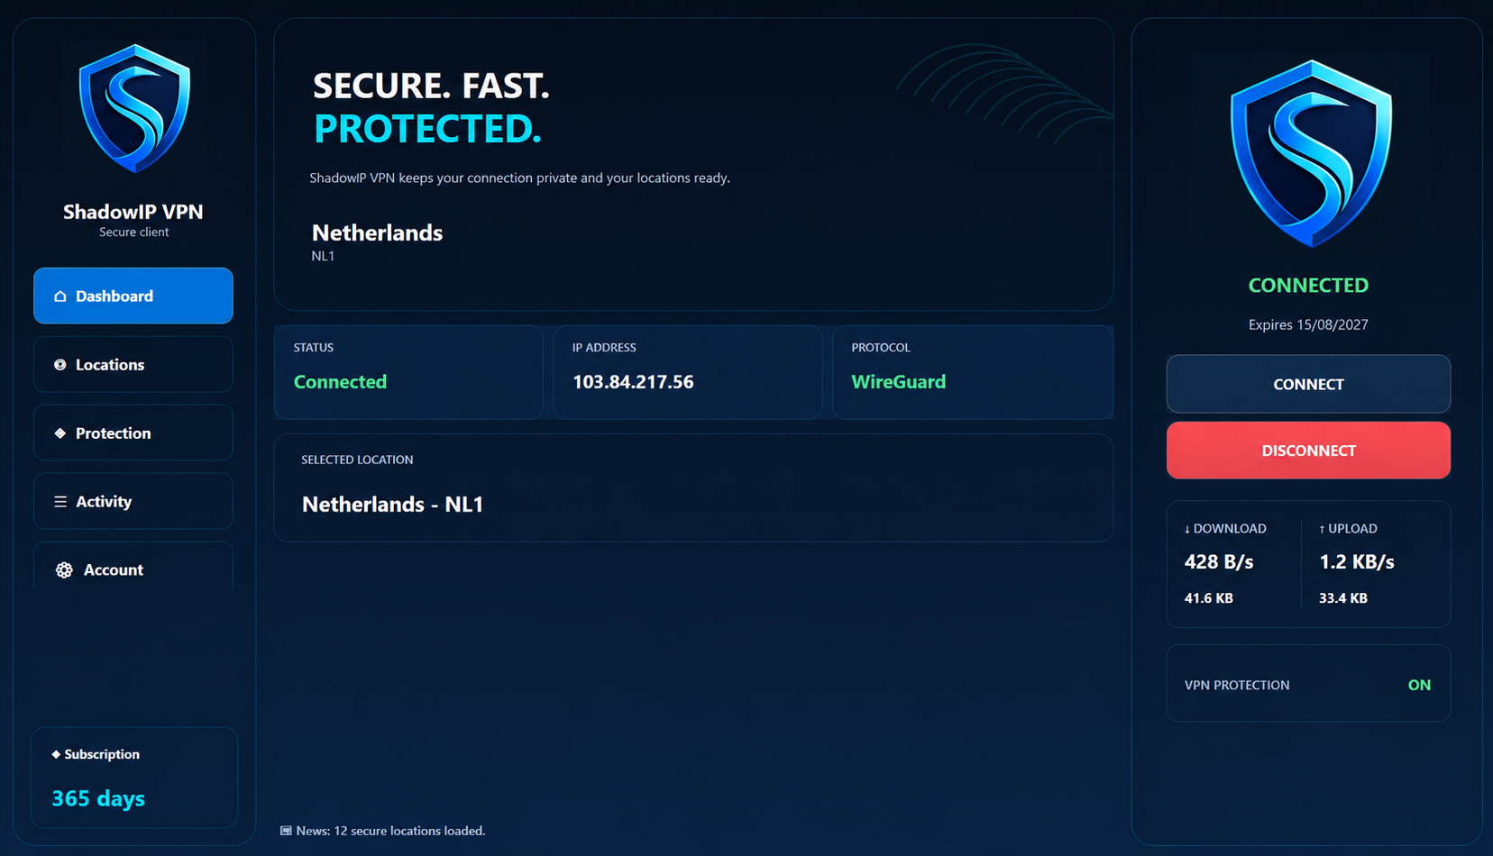Click the red DISCONNECT button

click(1308, 451)
